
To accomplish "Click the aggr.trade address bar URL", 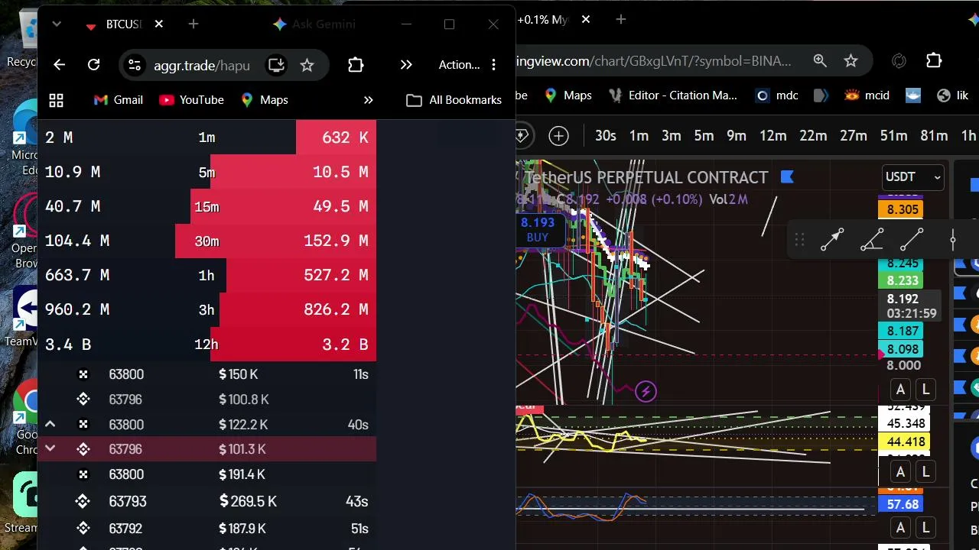I will (x=202, y=66).
